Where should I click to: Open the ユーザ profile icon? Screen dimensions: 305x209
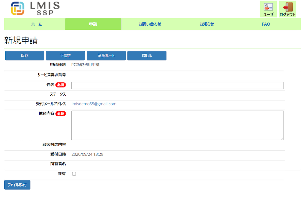[268, 9]
